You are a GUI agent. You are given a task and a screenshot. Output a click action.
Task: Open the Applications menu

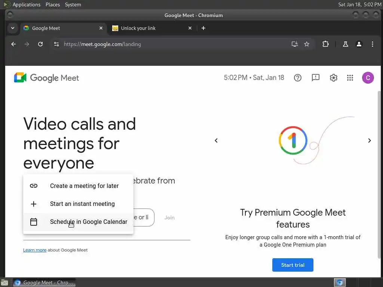(27, 4)
